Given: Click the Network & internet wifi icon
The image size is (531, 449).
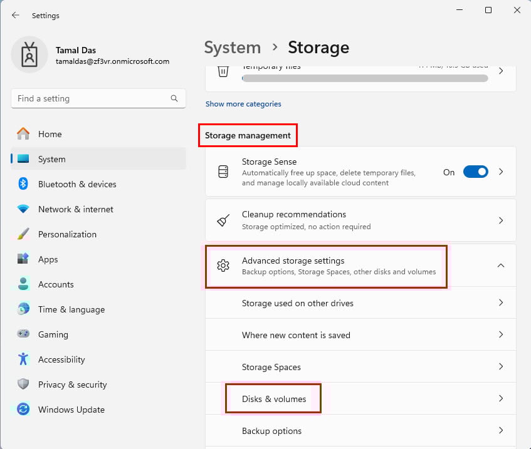Looking at the screenshot, I should pos(23,209).
